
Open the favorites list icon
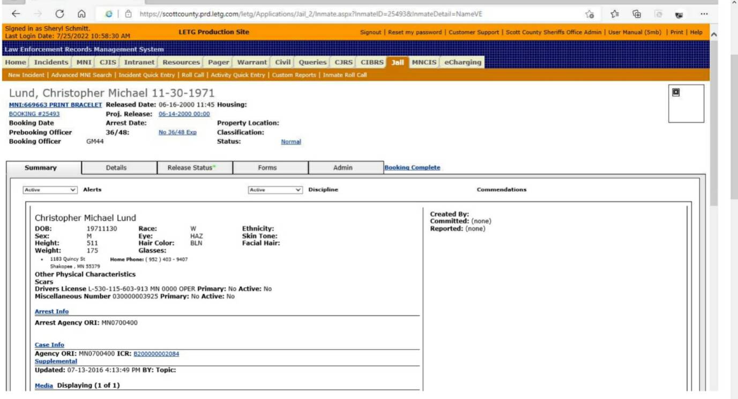615,14
